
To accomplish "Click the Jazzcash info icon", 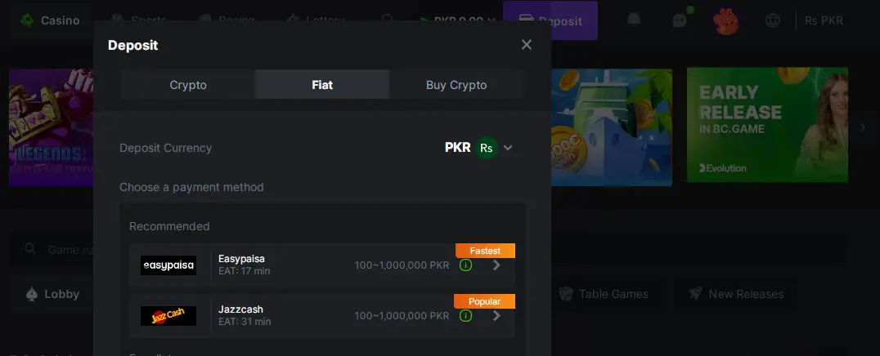I will (x=465, y=316).
